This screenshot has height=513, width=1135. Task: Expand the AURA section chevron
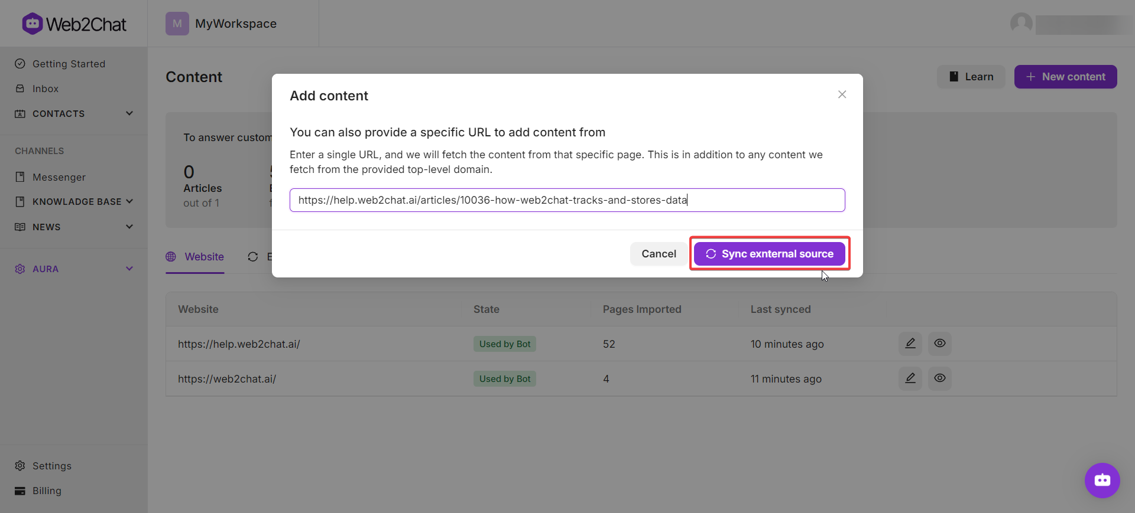click(129, 269)
